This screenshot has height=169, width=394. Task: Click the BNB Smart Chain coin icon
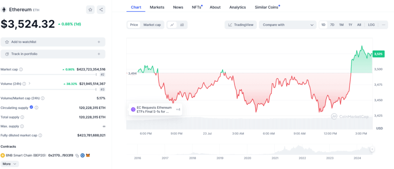click(3, 156)
